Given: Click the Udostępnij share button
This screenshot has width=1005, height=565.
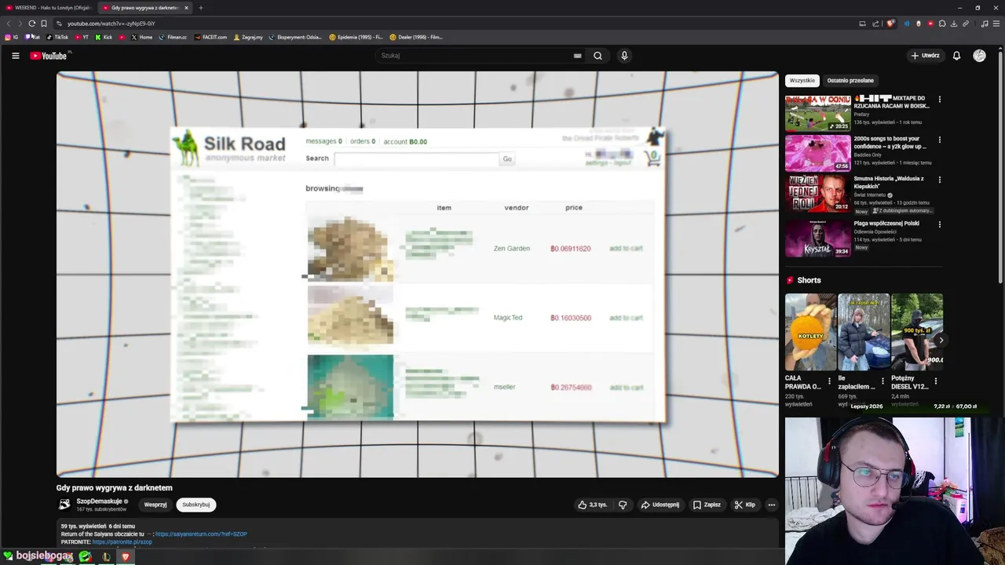Looking at the screenshot, I should tap(660, 505).
